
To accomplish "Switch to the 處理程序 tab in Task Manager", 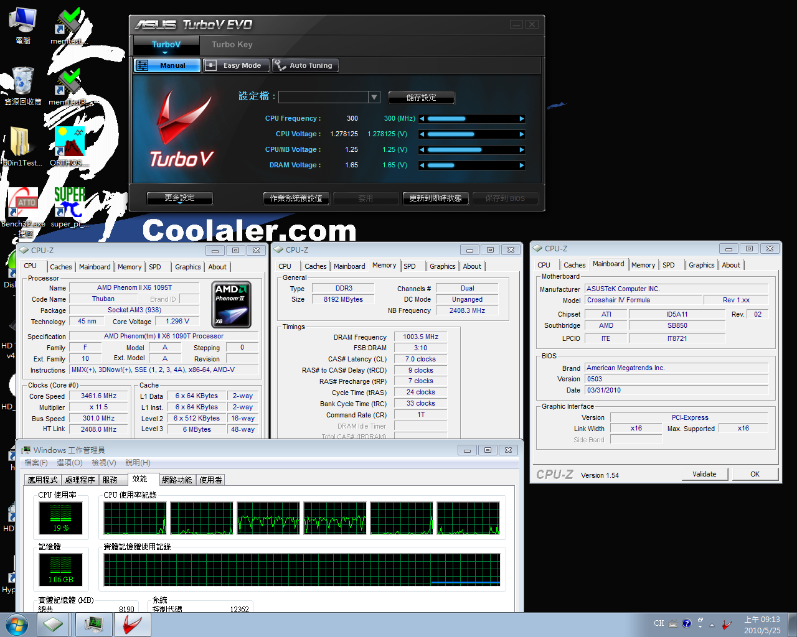I will coord(80,480).
